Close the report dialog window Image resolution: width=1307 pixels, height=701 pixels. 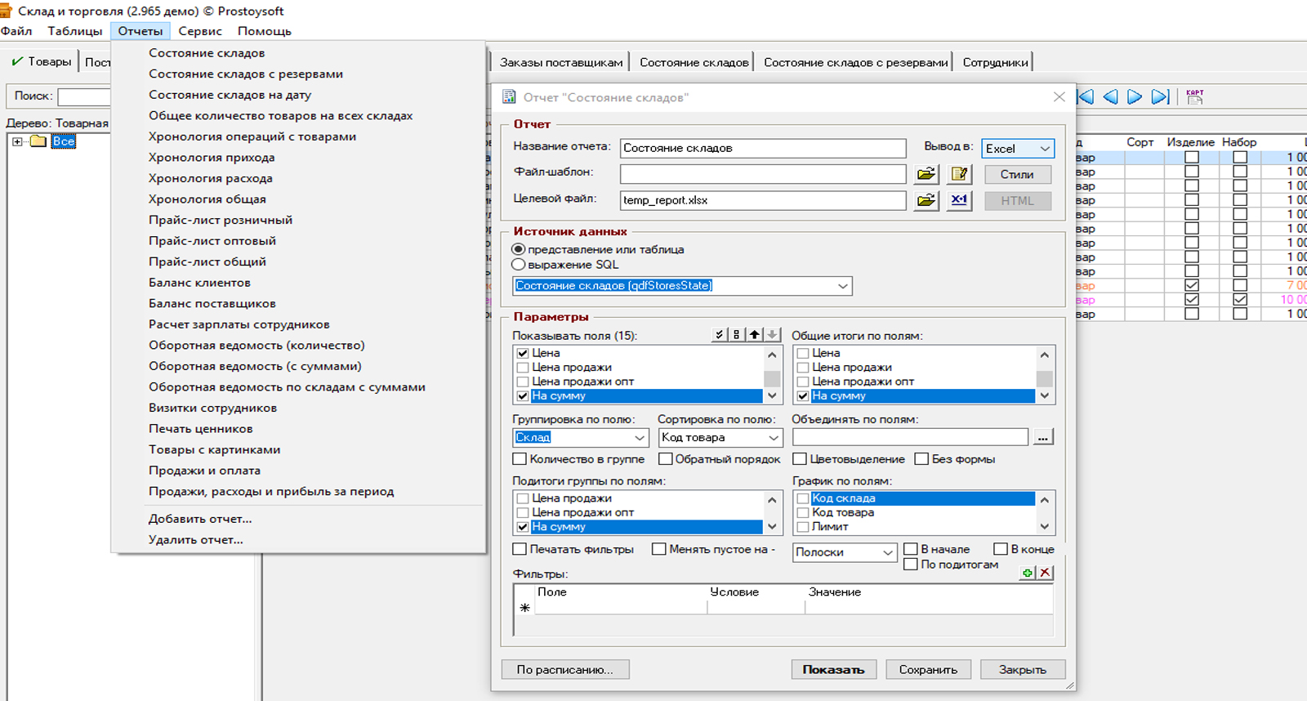coord(1059,96)
